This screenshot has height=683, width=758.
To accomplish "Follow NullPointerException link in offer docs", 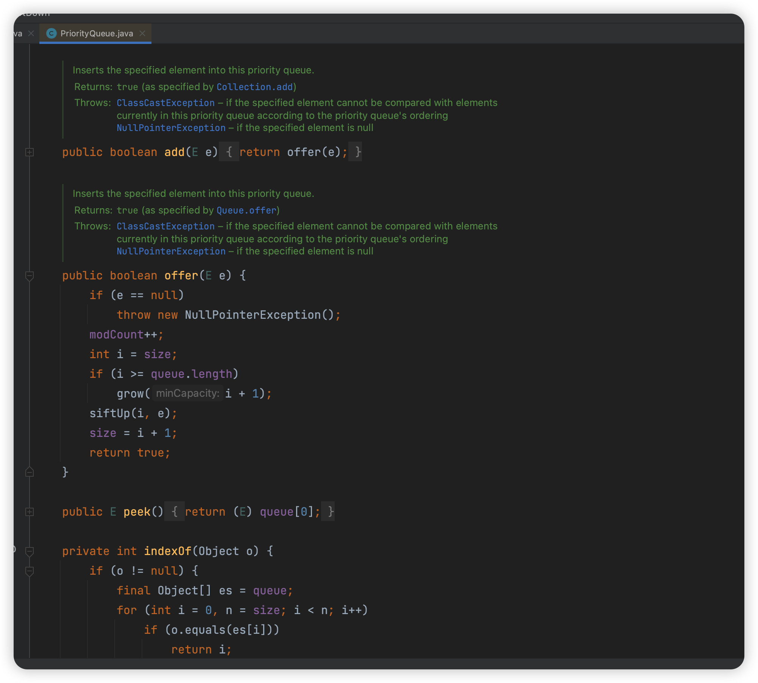I will pyautogui.click(x=171, y=251).
